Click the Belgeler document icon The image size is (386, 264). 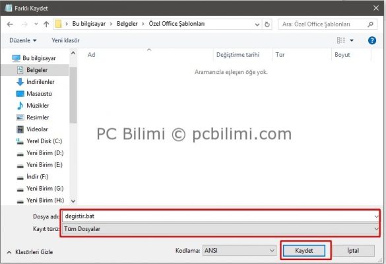point(20,70)
